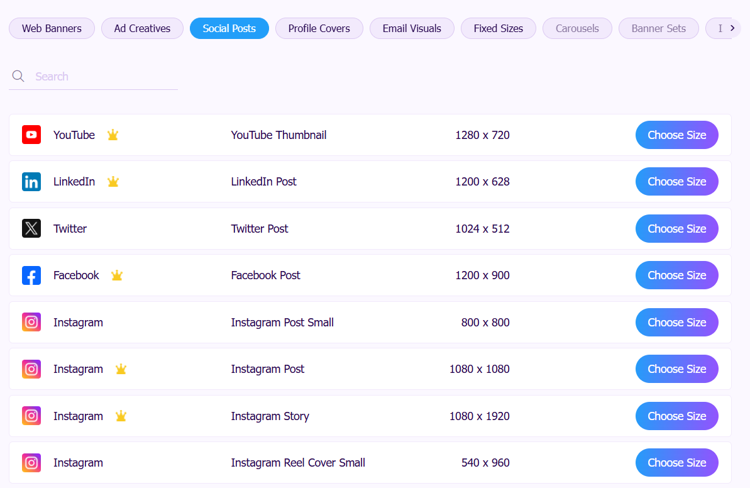
Task: Click the premium crown next to LinkedIn
Action: pos(113,182)
